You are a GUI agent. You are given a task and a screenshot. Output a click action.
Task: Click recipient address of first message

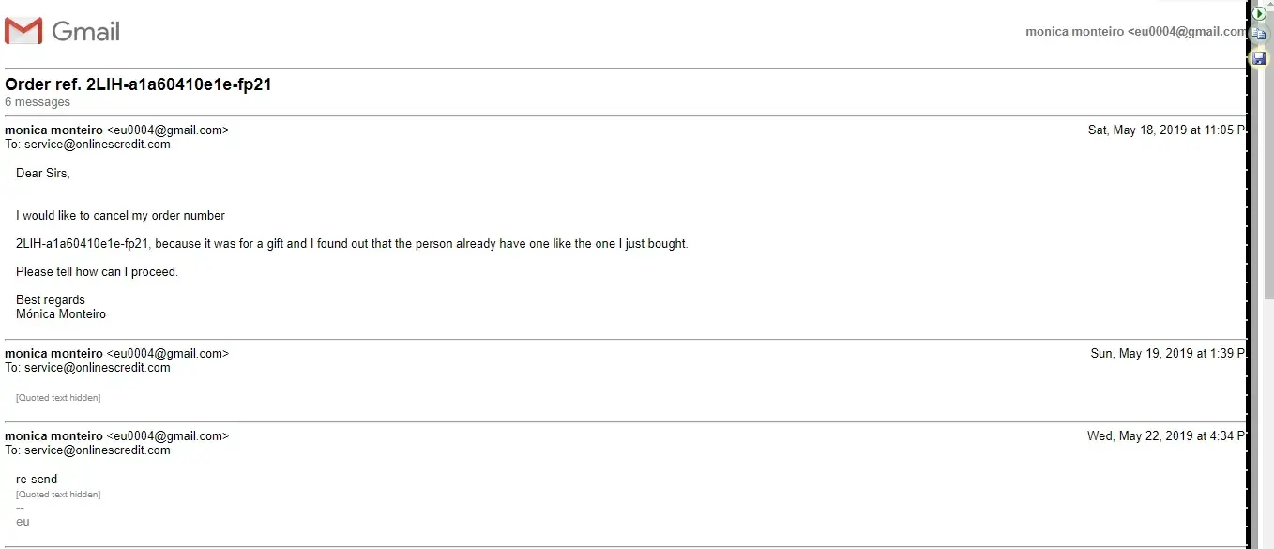[98, 145]
